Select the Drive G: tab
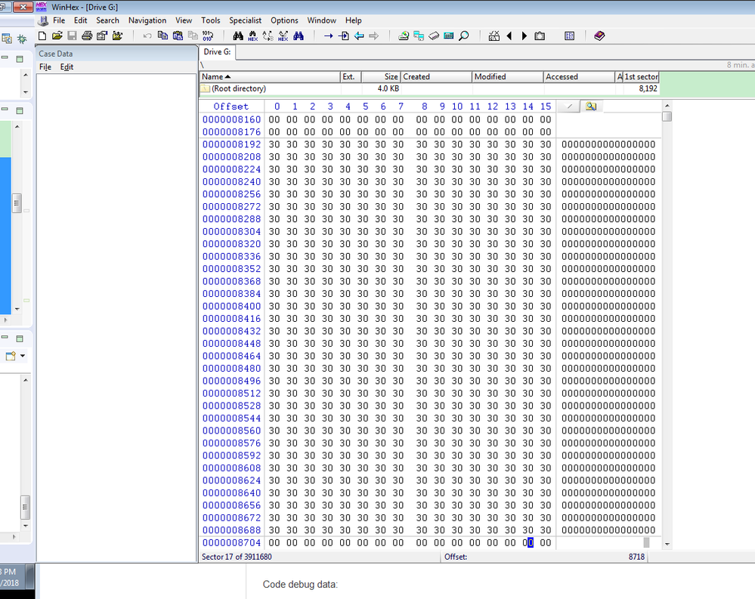The height and width of the screenshot is (599, 755). (217, 52)
